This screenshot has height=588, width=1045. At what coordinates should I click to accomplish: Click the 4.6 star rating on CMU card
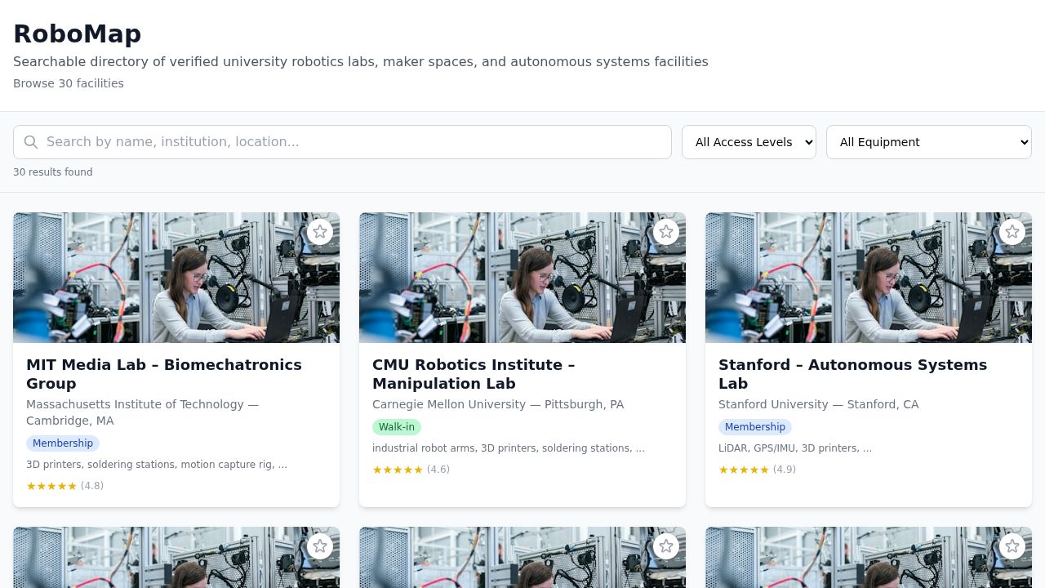[x=411, y=470]
